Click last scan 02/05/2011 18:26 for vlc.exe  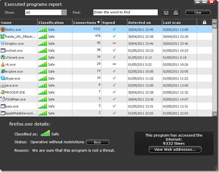175,64
